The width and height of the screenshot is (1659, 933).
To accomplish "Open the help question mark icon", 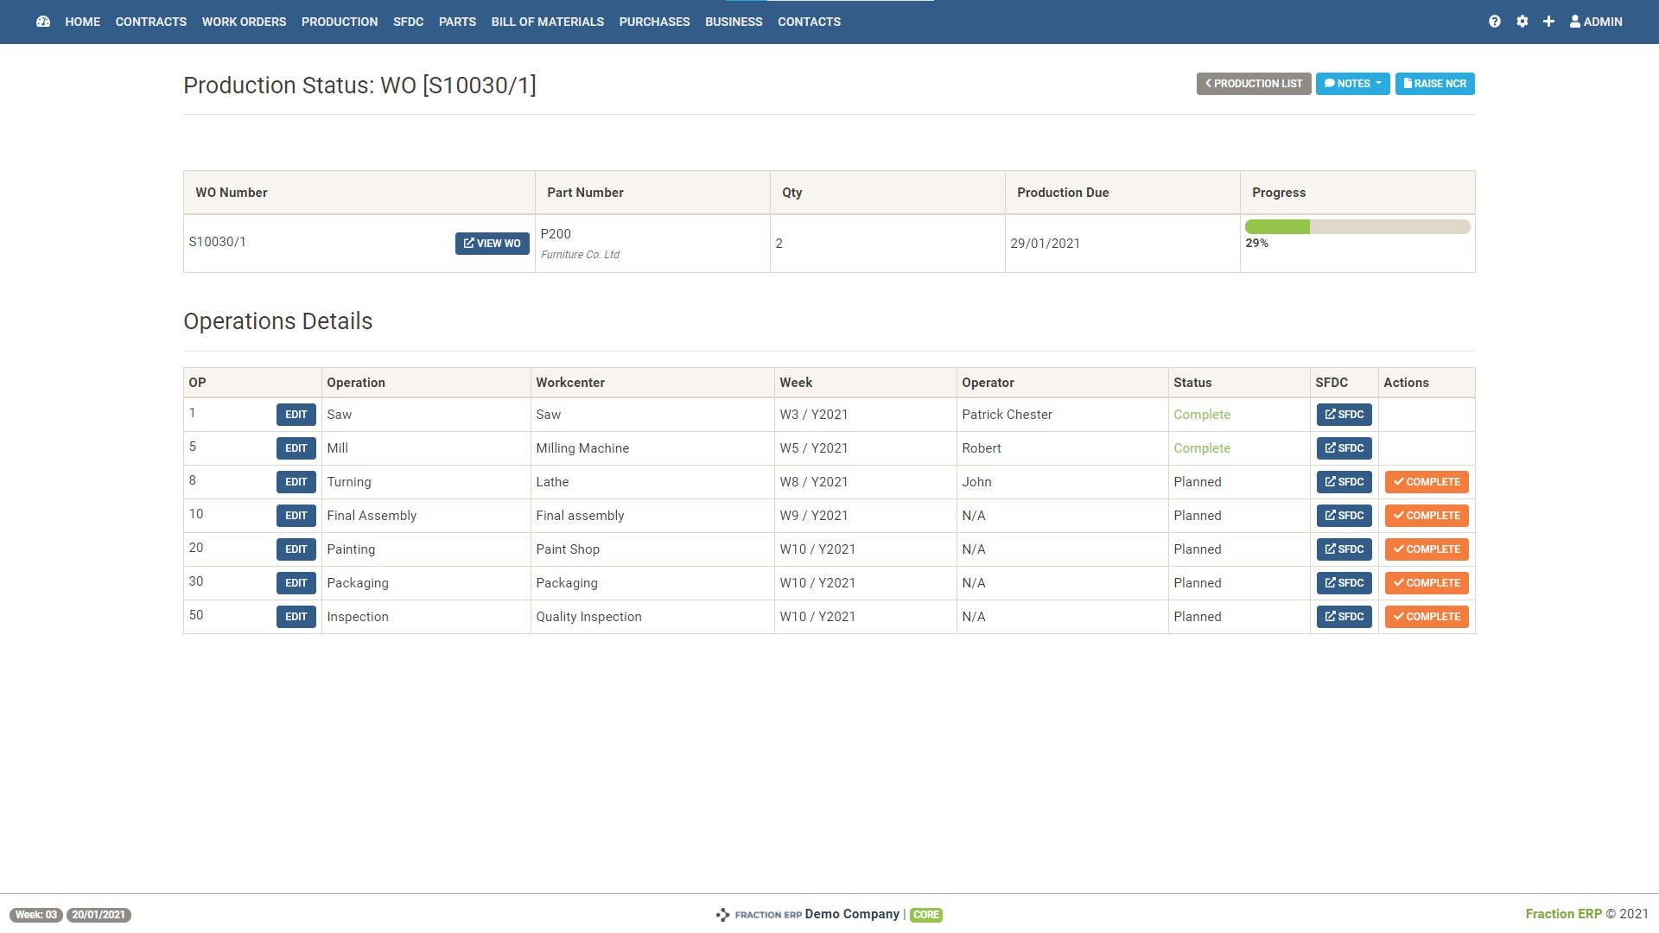I will point(1495,22).
